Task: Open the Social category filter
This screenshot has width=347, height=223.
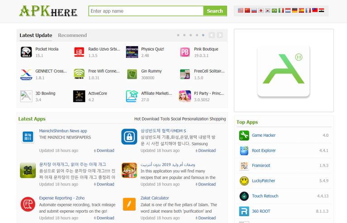Action: point(176,119)
